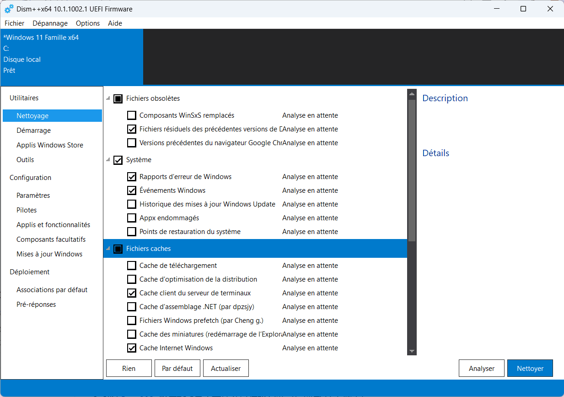Check Cache d'assemblage .NET option
Viewport: 564px width, 397px height.
tap(132, 307)
